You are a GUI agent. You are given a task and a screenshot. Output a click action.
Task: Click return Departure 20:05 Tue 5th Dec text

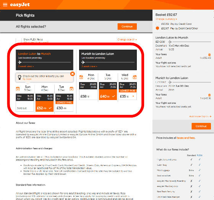(x=172, y=86)
